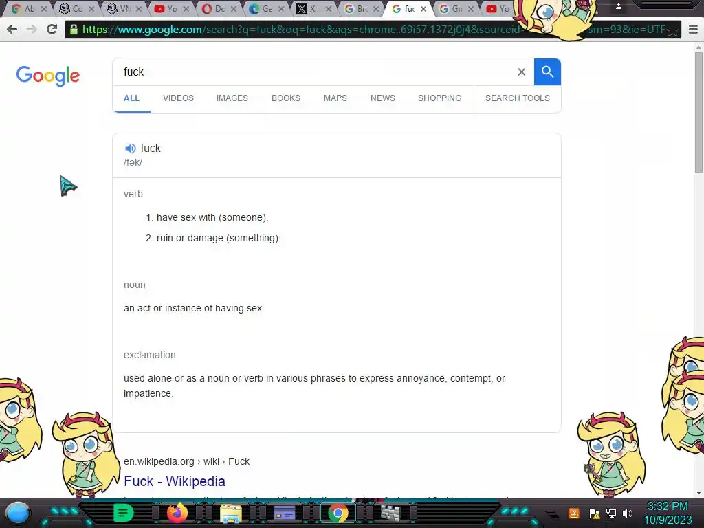Image resolution: width=704 pixels, height=528 pixels.
Task: Click the scrollbar down arrow
Action: tap(698, 493)
